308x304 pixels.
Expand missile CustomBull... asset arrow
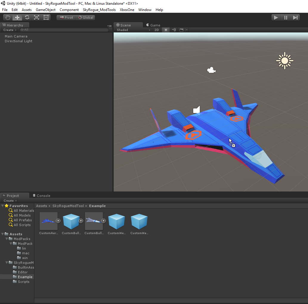click(x=103, y=221)
